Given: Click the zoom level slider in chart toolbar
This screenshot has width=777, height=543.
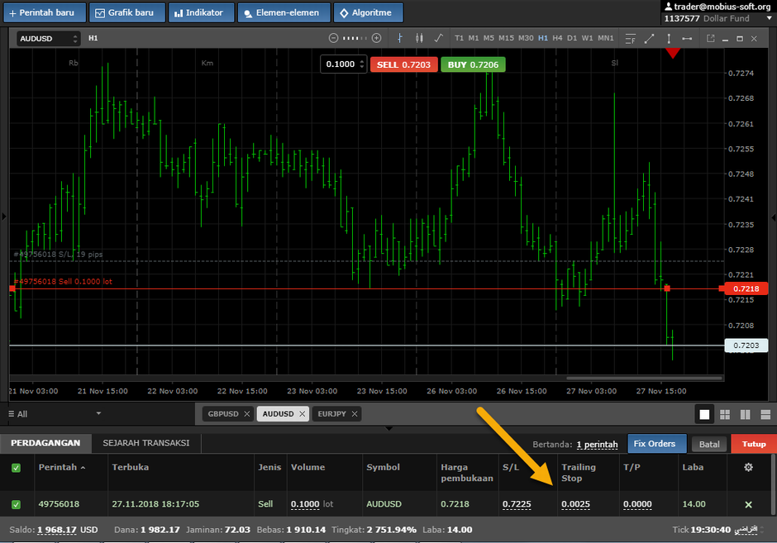Looking at the screenshot, I should pyautogui.click(x=355, y=38).
